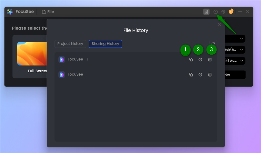This screenshot has height=153, width=261.
Task: Copy link for the second FocuSee entry
Action: pyautogui.click(x=191, y=75)
